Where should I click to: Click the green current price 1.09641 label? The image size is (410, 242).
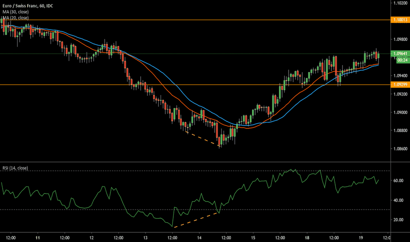400,54
